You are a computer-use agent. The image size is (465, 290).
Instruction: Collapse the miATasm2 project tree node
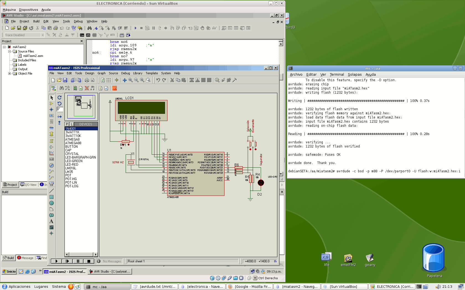coord(4,47)
